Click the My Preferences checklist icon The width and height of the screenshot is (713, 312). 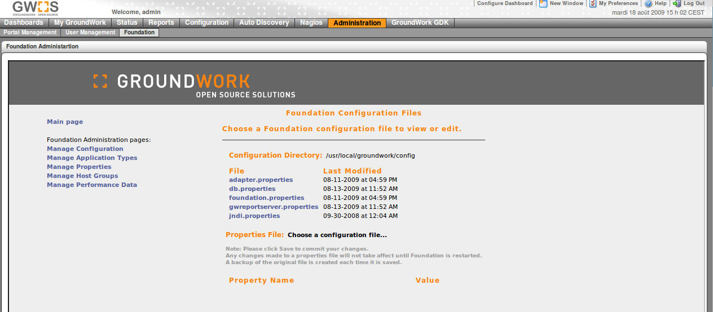tap(593, 3)
